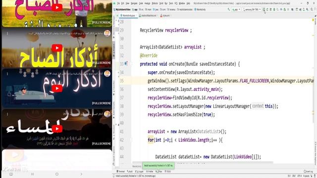Click channel avatar on sleeping video
Screen dimensions: 317x178
click(107, 74)
